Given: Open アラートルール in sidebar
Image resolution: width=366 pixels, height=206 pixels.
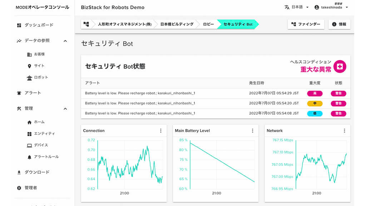Looking at the screenshot, I should [x=46, y=157].
